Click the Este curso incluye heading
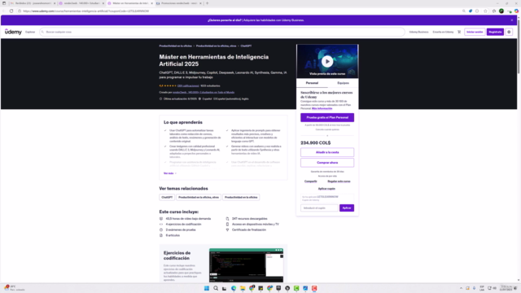This screenshot has width=521, height=293. click(179, 212)
